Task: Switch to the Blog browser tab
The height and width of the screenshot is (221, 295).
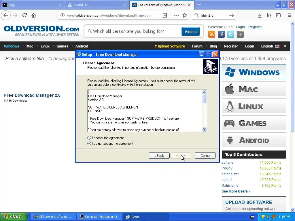Action: point(32,5)
